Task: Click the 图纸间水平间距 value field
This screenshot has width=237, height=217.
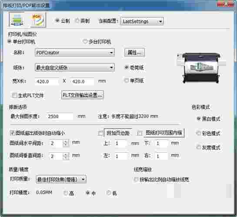Action: click(x=56, y=143)
